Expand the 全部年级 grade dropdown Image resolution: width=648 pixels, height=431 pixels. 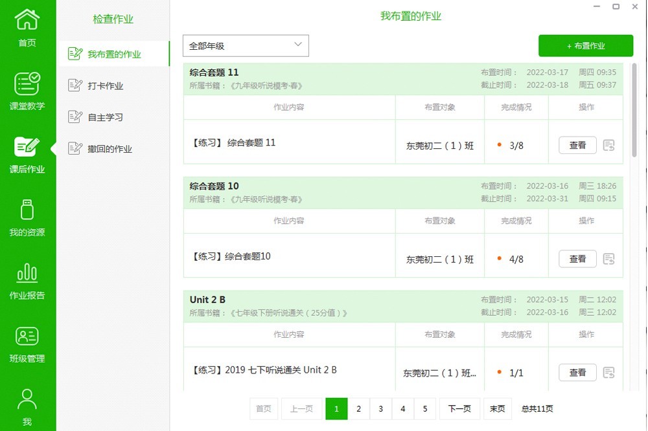(246, 46)
